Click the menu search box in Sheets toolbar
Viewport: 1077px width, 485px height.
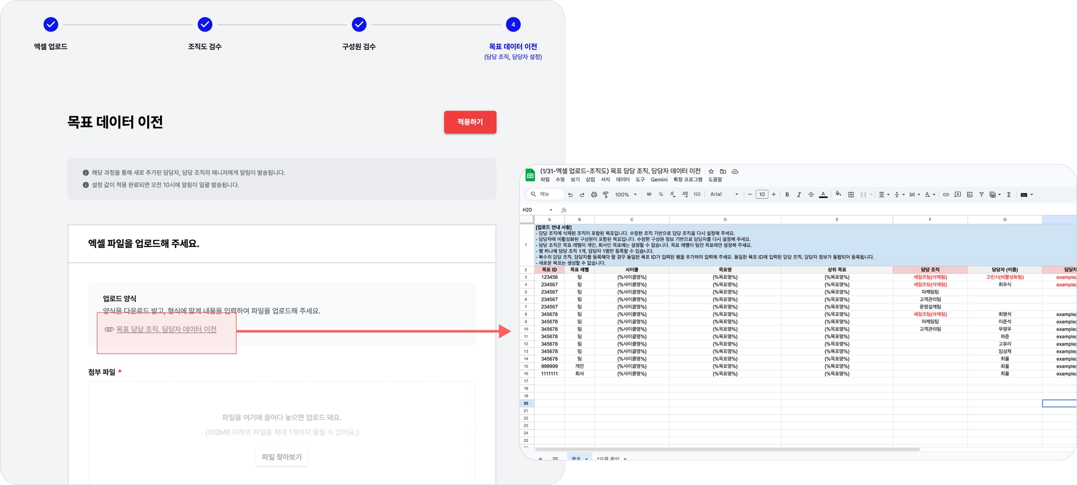pos(545,194)
